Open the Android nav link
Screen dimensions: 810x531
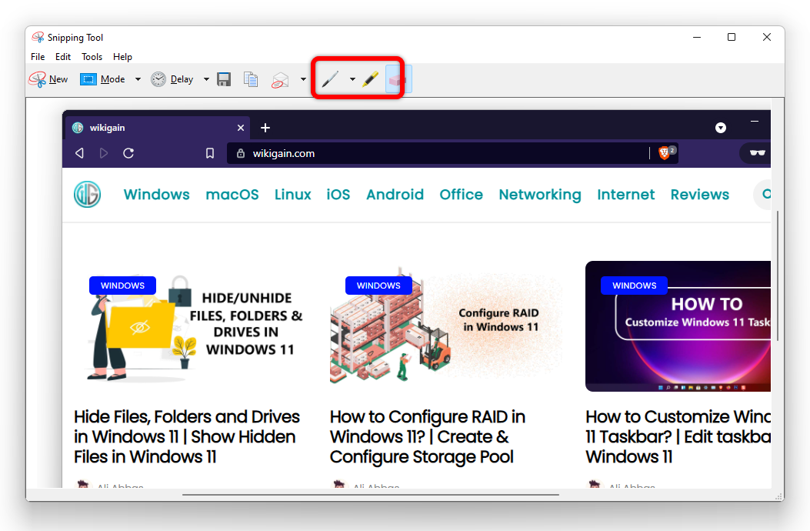(x=395, y=195)
